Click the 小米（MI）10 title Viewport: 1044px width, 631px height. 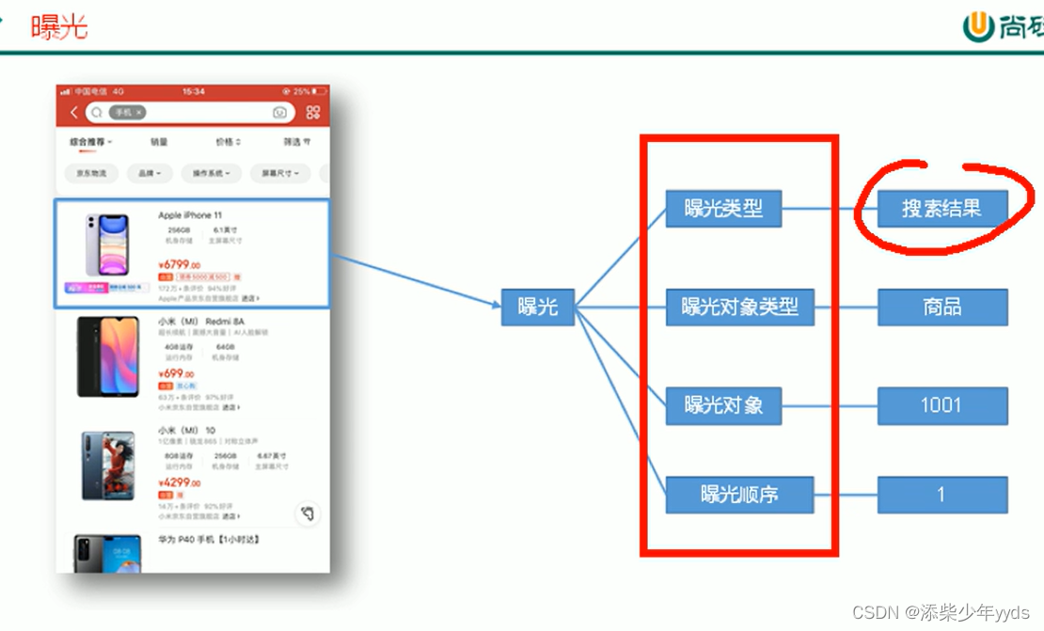[186, 431]
